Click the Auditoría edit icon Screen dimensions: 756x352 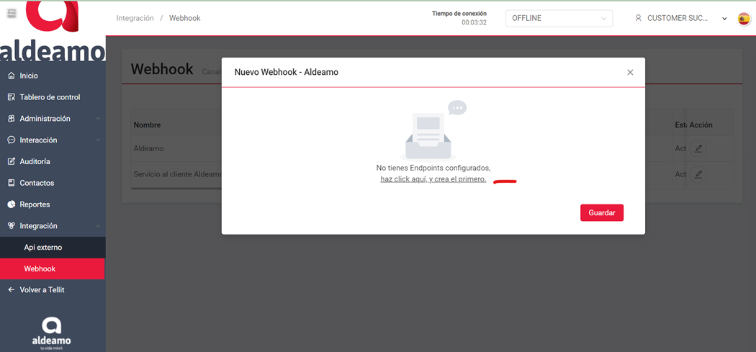pos(12,161)
